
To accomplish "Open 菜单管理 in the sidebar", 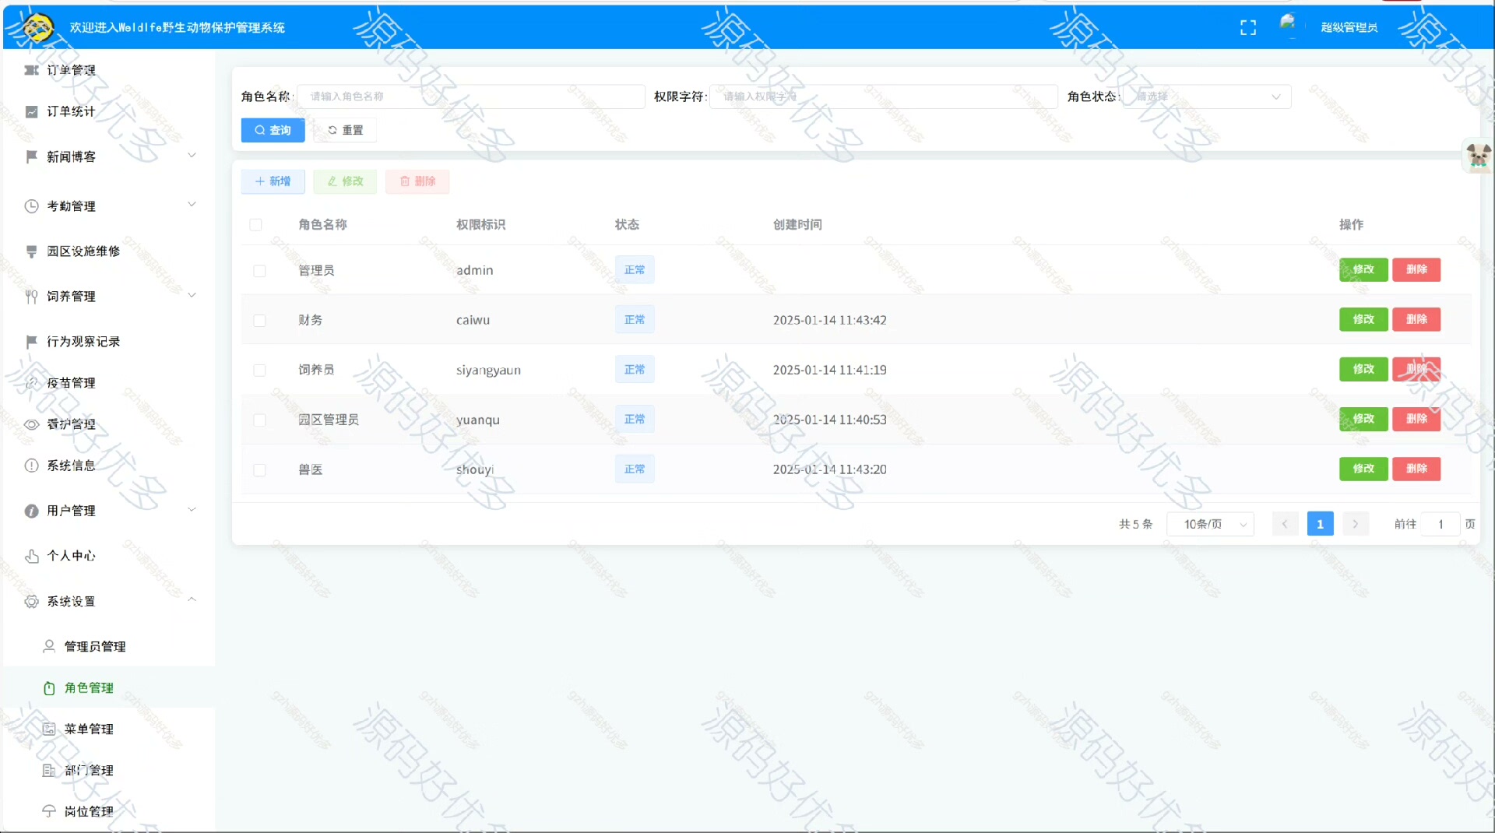I will tap(89, 729).
